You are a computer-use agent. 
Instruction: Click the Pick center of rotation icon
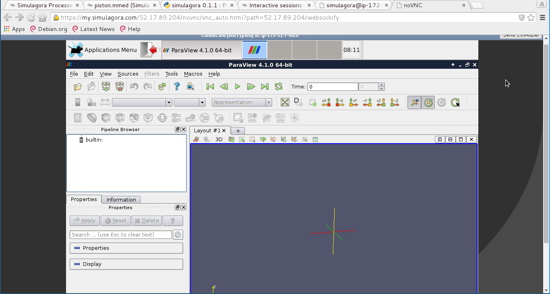tap(455, 103)
